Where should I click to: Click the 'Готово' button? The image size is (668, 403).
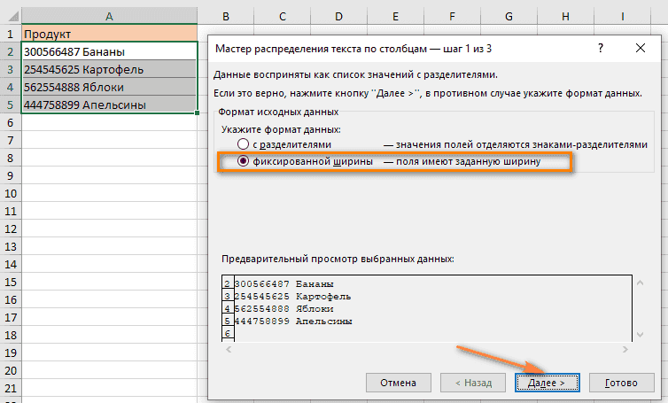pyautogui.click(x=621, y=382)
